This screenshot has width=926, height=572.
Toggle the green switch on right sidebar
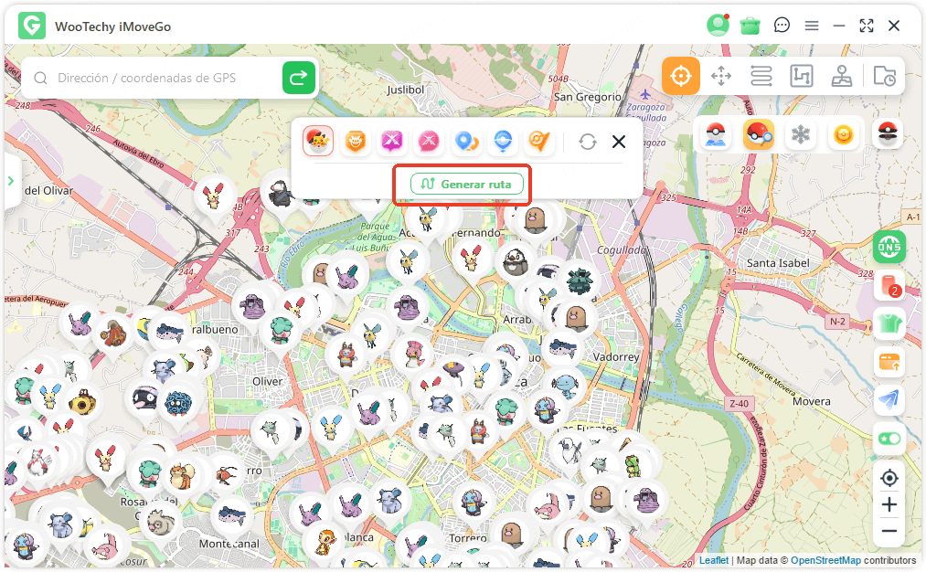pos(889,439)
